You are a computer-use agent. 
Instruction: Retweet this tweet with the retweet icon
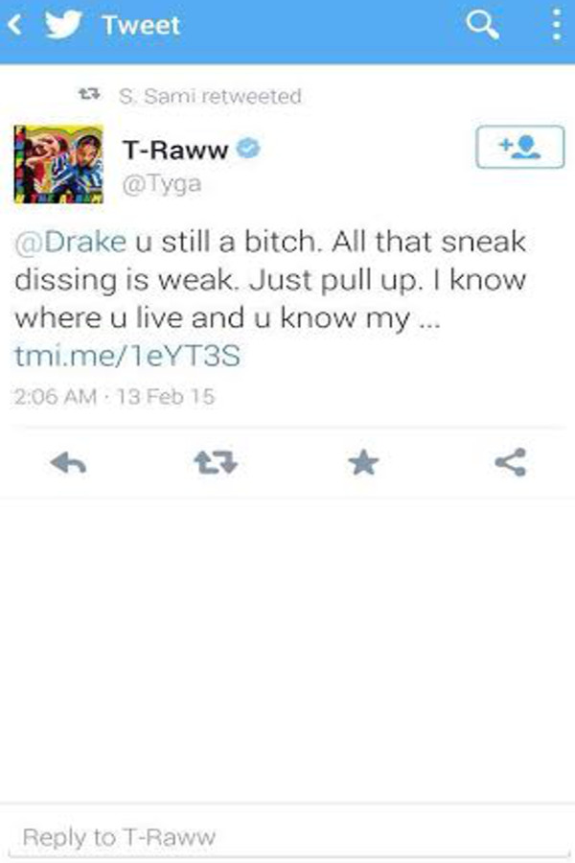(216, 462)
